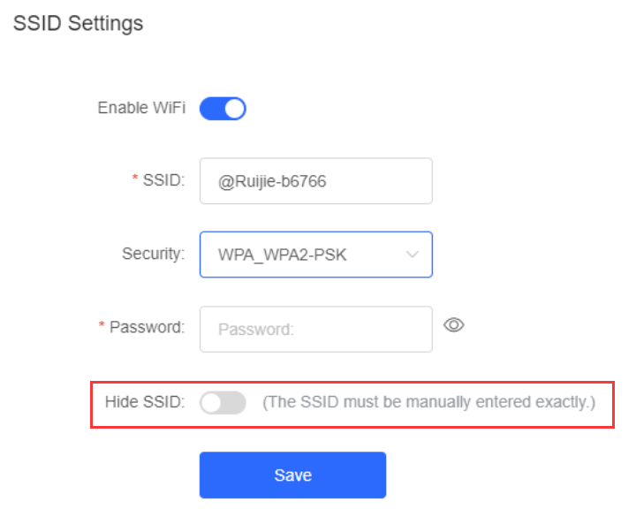This screenshot has width=636, height=517.
Task: Click the Password: field label
Action: coord(147,327)
